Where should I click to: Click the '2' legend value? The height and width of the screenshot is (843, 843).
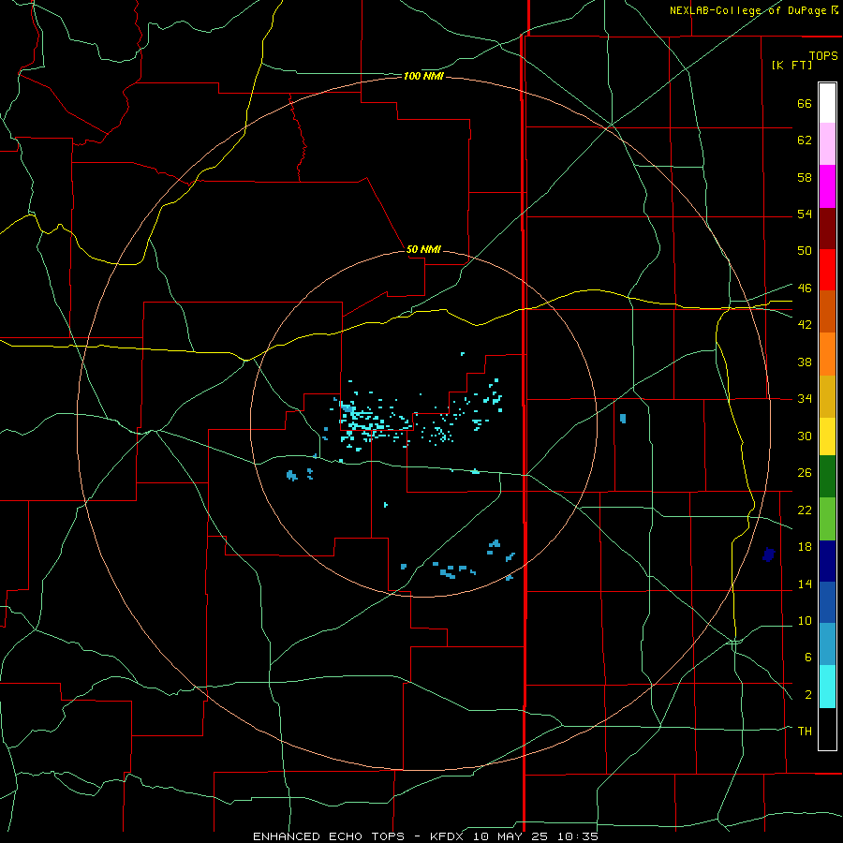pyautogui.click(x=807, y=695)
